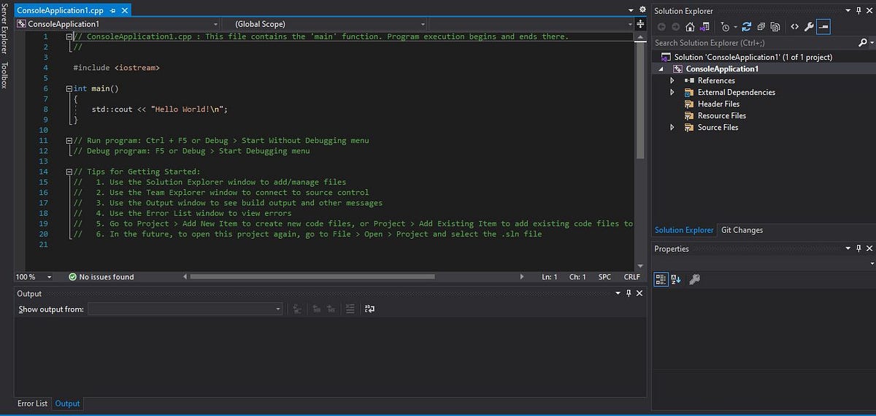Open the search options dropdown in Solution Explorer
This screenshot has height=416, width=876.
coord(871,43)
